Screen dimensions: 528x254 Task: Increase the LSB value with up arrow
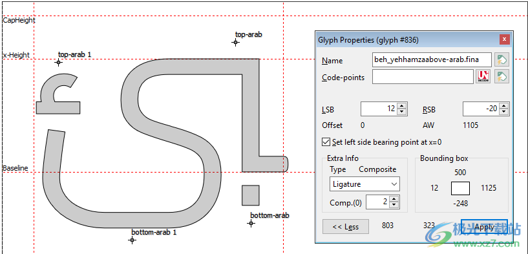coord(402,106)
